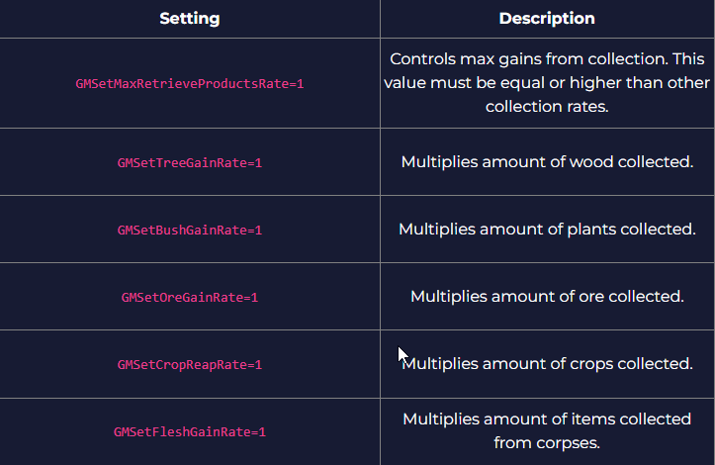Click "Multiplies amount of wood collected." text
This screenshot has width=715, height=465.
click(547, 162)
